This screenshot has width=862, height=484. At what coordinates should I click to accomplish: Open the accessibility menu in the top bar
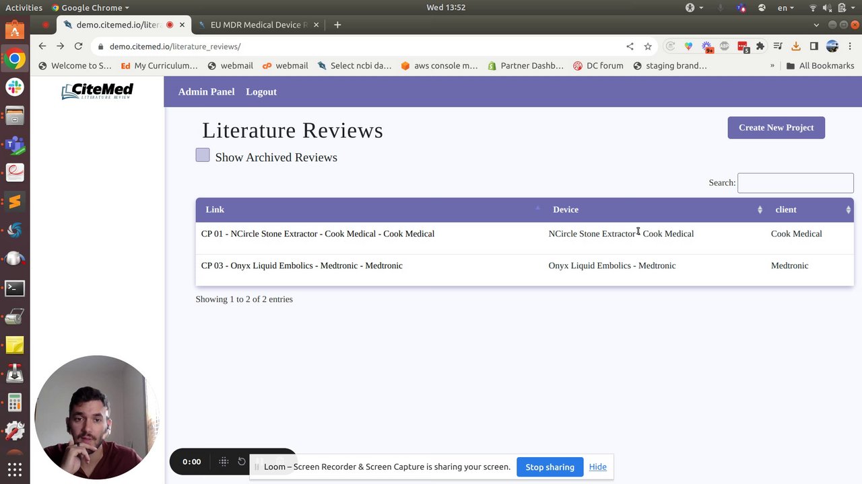tap(694, 7)
